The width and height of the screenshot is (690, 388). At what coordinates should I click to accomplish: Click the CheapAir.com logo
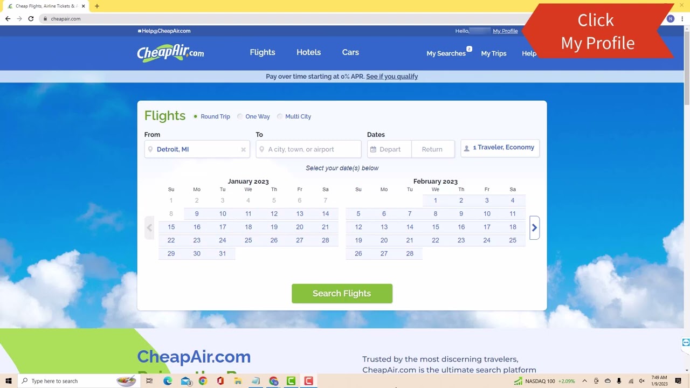(x=170, y=53)
